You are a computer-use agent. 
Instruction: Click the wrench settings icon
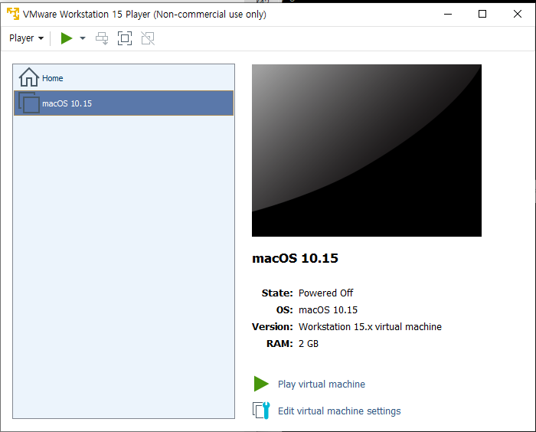(x=262, y=411)
